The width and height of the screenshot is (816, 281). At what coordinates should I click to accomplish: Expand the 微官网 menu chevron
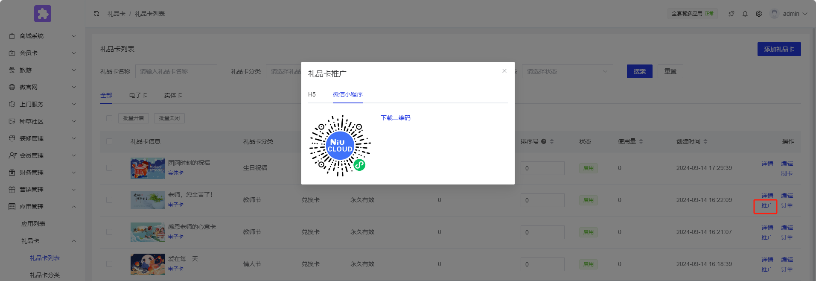74,87
